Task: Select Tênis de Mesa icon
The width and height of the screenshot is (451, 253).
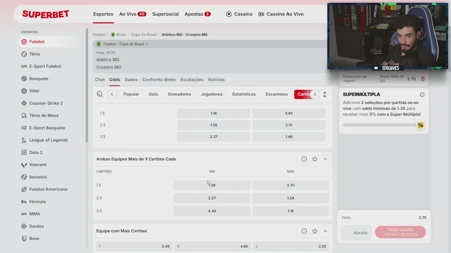Action: point(24,116)
